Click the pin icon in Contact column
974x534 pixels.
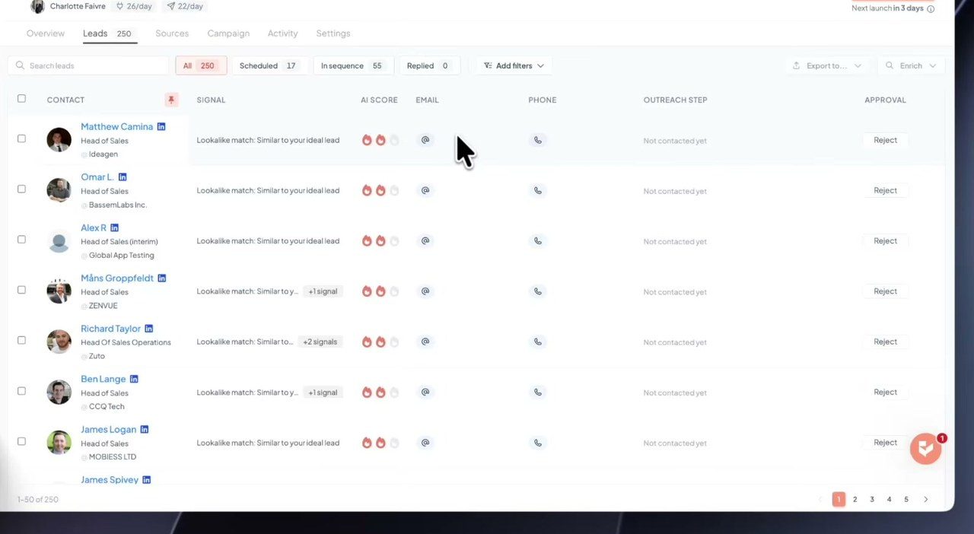[x=171, y=100]
